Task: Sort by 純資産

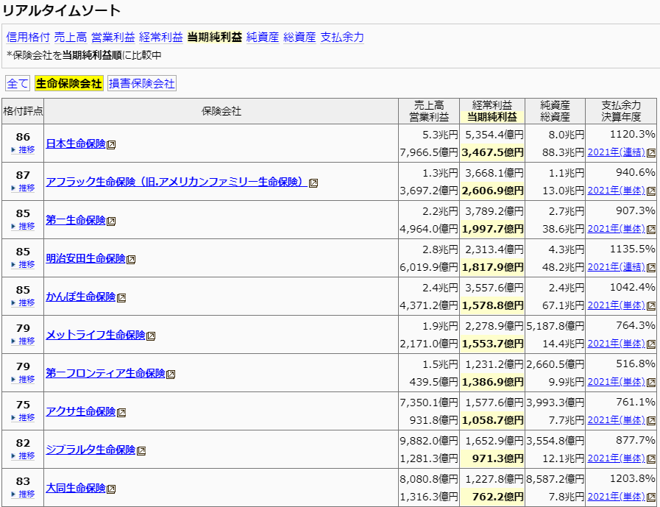Action: [263, 38]
